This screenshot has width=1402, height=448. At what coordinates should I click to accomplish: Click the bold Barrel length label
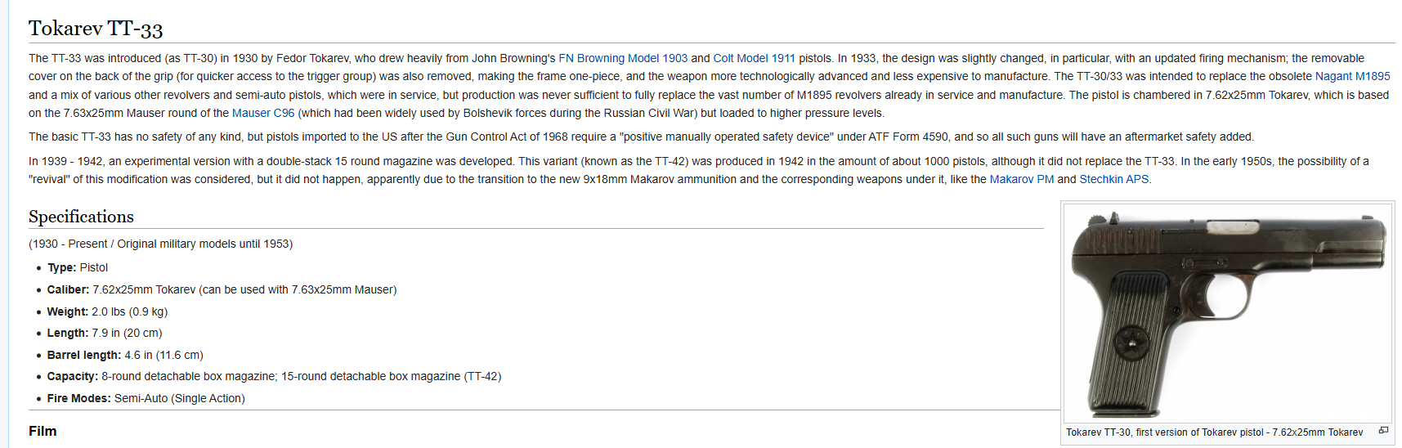point(83,355)
